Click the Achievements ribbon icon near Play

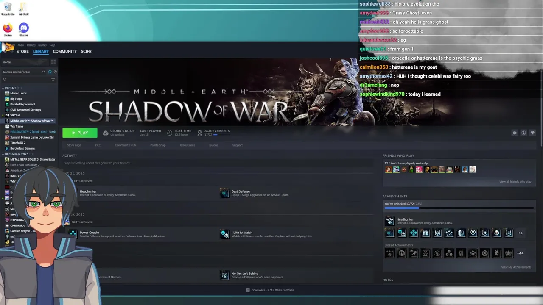tap(199, 133)
